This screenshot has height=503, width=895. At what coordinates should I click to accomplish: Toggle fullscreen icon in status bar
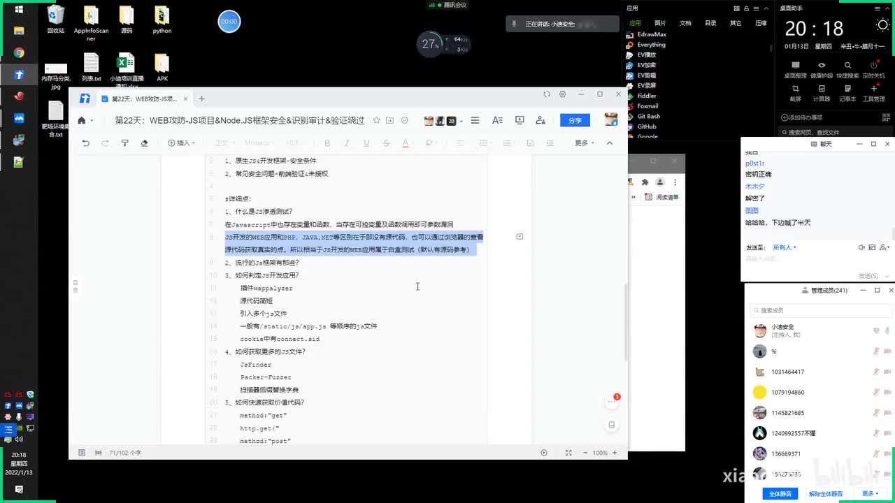point(568,453)
